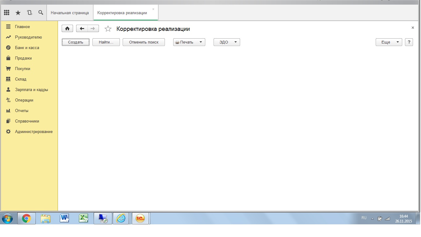The image size is (421, 237).
Task: Click Отменить поиск button
Action: point(144,42)
